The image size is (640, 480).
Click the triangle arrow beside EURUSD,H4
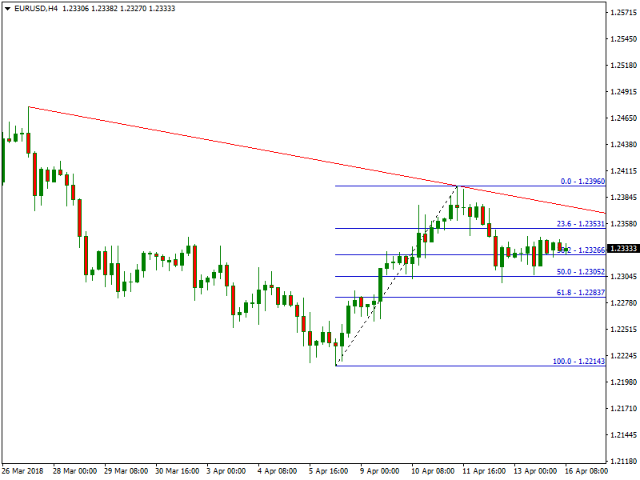6,8
